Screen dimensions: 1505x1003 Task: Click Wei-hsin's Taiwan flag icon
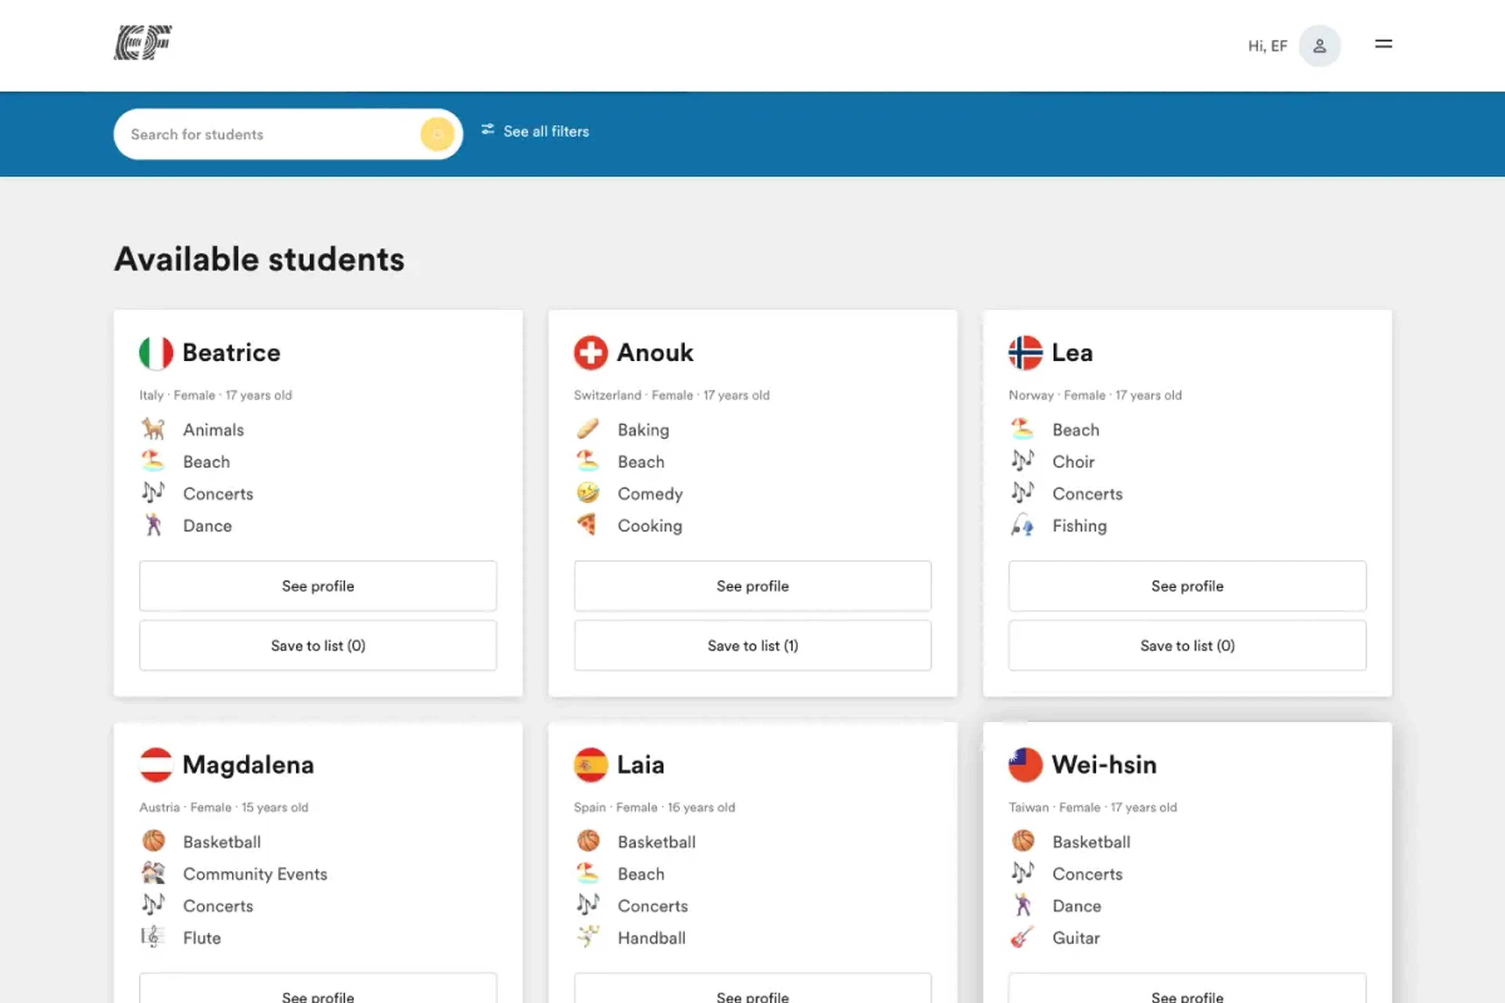click(x=1025, y=764)
